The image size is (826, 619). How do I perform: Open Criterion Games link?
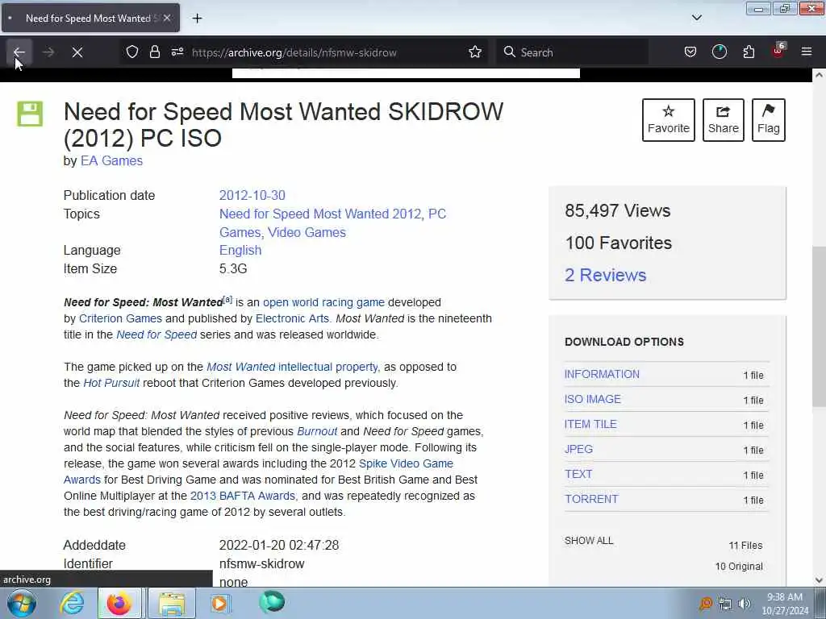tap(120, 318)
